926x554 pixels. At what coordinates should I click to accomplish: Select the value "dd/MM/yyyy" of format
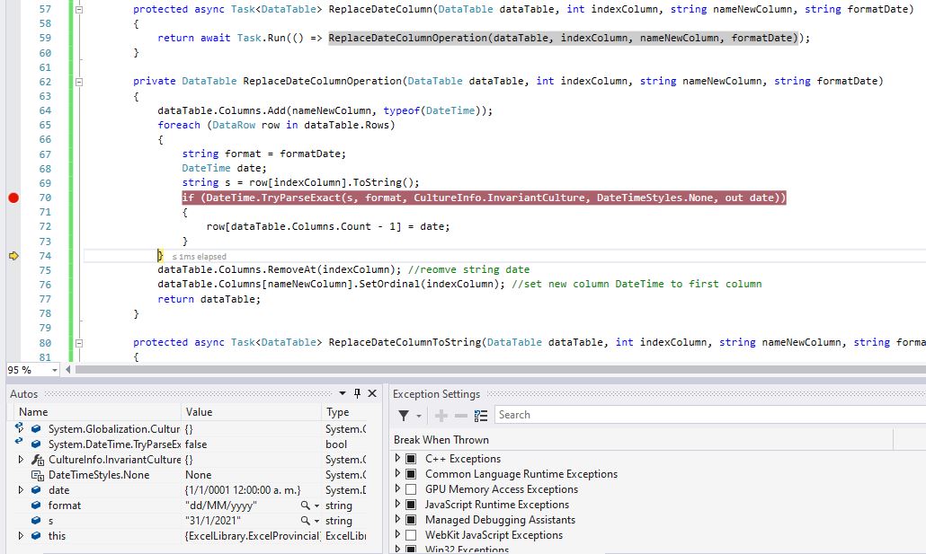(x=221, y=506)
